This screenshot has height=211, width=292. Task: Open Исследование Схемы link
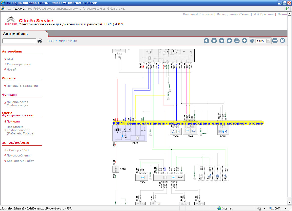tap(233, 14)
